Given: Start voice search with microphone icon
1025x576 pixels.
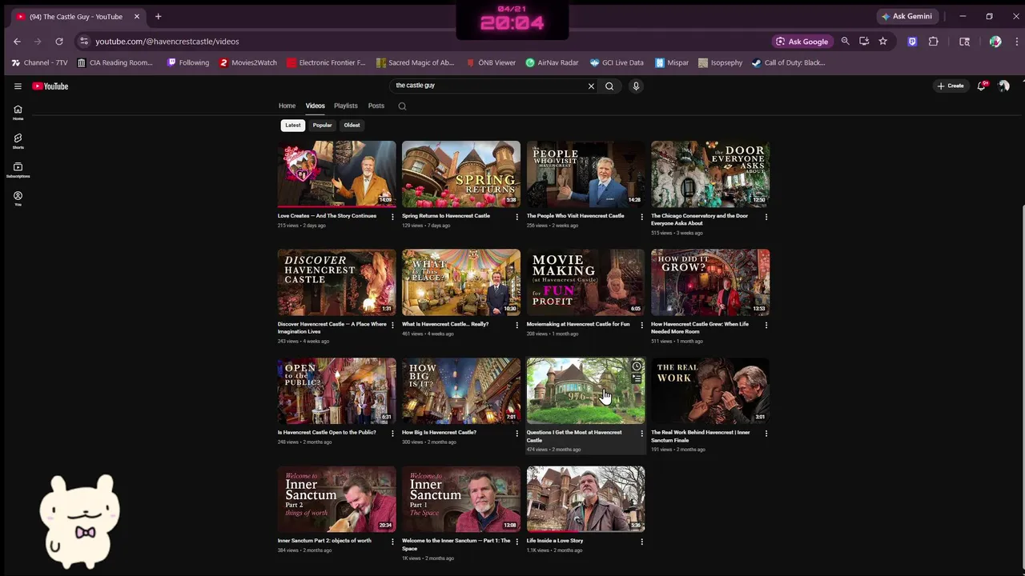Looking at the screenshot, I should coord(636,86).
